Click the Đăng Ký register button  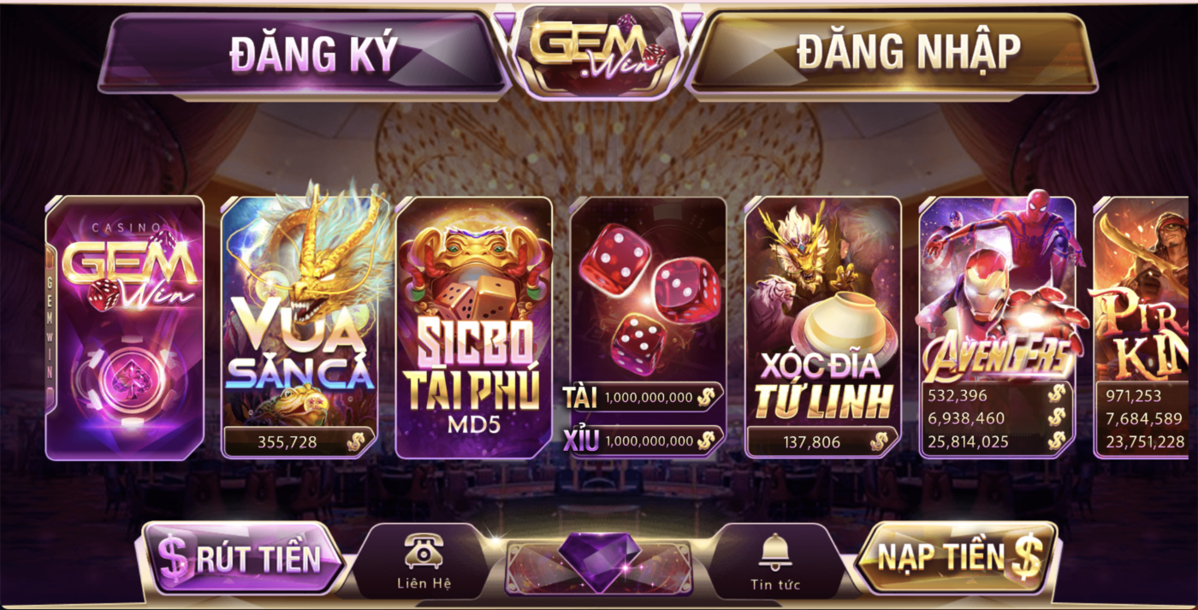point(305,53)
